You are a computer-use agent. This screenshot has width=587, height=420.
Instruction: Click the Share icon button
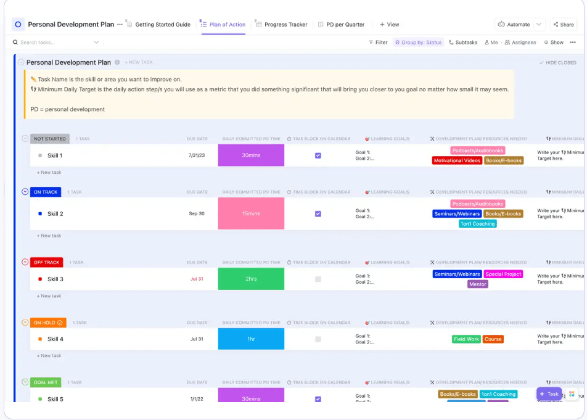coord(564,24)
